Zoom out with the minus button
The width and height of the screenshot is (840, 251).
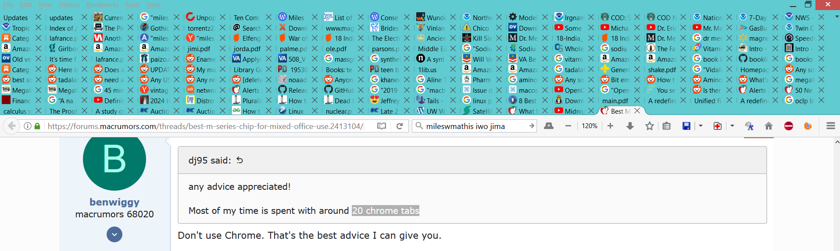(568, 126)
